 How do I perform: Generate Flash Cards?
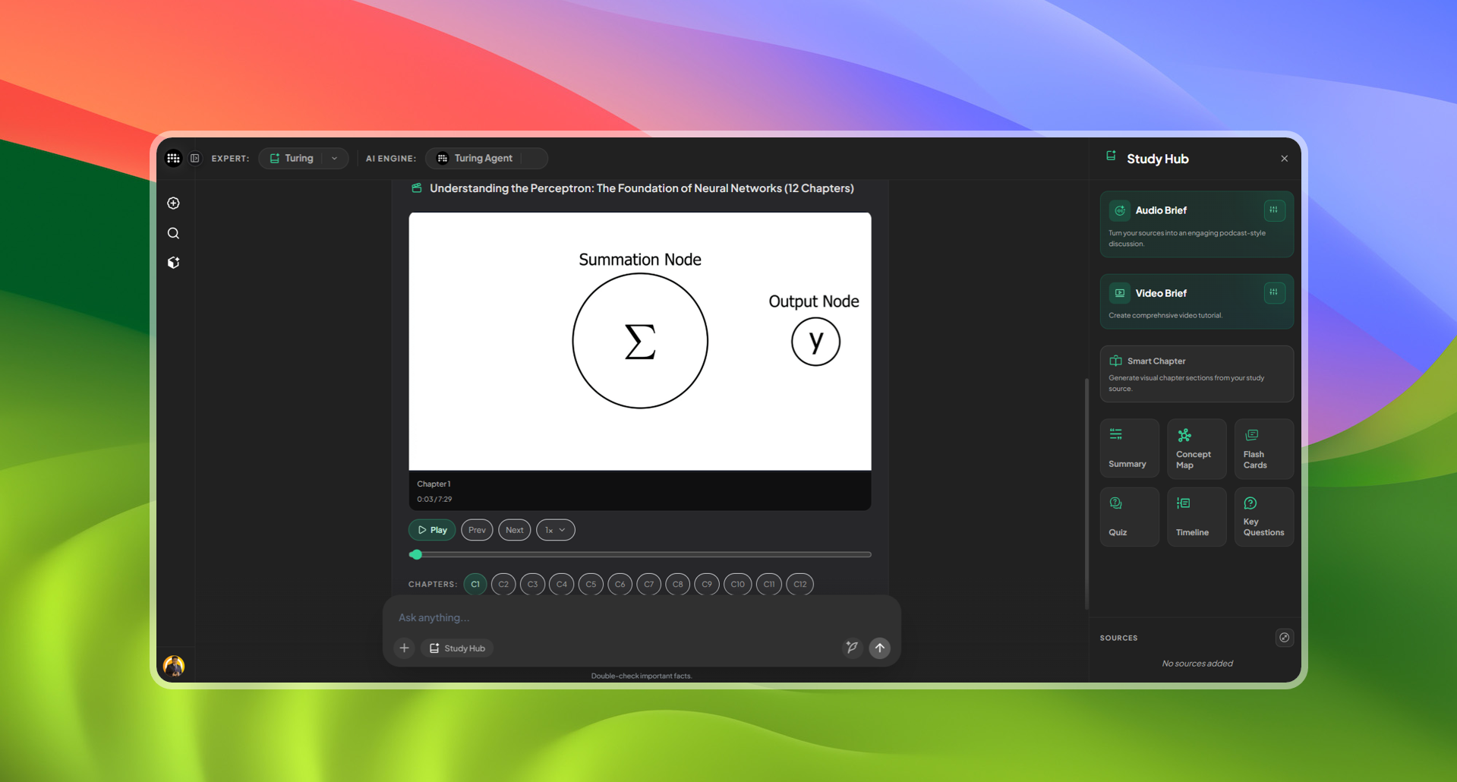click(1264, 449)
